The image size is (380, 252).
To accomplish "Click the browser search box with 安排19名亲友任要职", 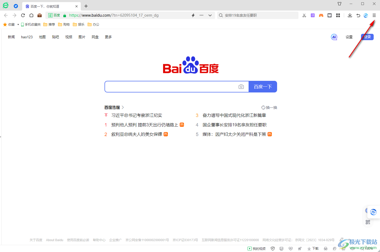I will (x=258, y=15).
